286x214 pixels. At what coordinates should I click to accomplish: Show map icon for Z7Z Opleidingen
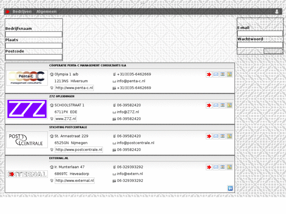coord(229,105)
